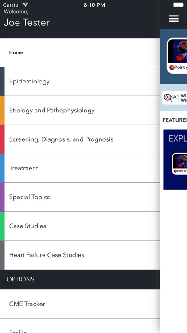This screenshot has height=333, width=187.
Task: Open Special Topics section
Action: click(80, 197)
